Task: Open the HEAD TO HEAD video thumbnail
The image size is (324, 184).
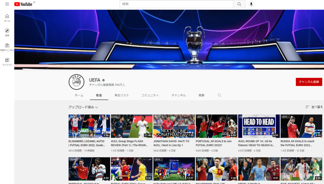Action: pos(259,126)
